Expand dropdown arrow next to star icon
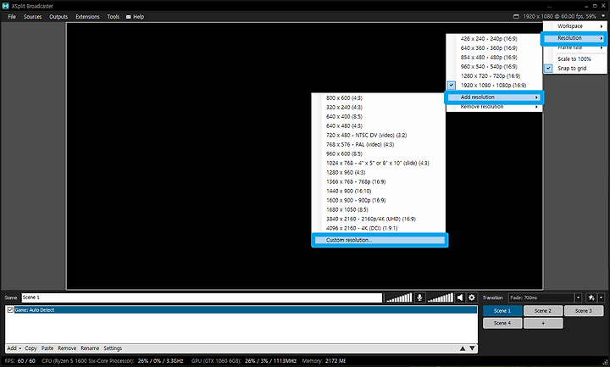Viewport: 610px width, 367px height. pos(601,297)
